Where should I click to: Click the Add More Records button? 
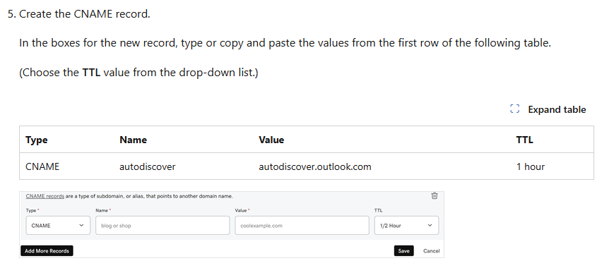click(x=47, y=251)
